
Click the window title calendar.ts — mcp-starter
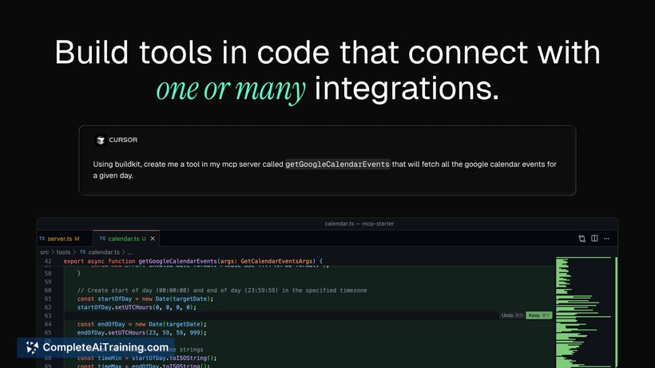(359, 224)
